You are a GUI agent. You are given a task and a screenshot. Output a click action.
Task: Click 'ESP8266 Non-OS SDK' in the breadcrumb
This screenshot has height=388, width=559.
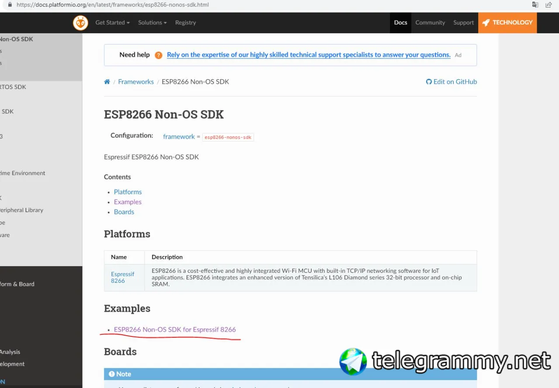pos(195,82)
